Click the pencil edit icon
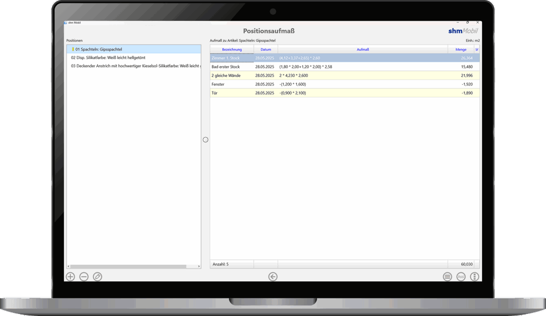Image resolution: width=546 pixels, height=316 pixels. [98, 277]
